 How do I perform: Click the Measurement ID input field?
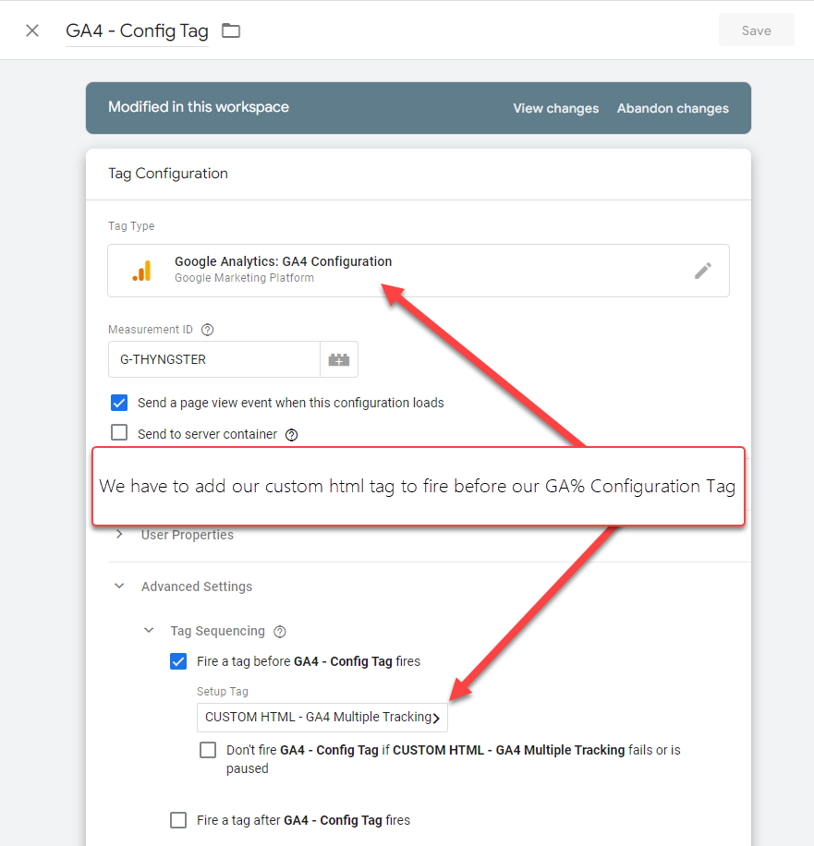(x=213, y=360)
